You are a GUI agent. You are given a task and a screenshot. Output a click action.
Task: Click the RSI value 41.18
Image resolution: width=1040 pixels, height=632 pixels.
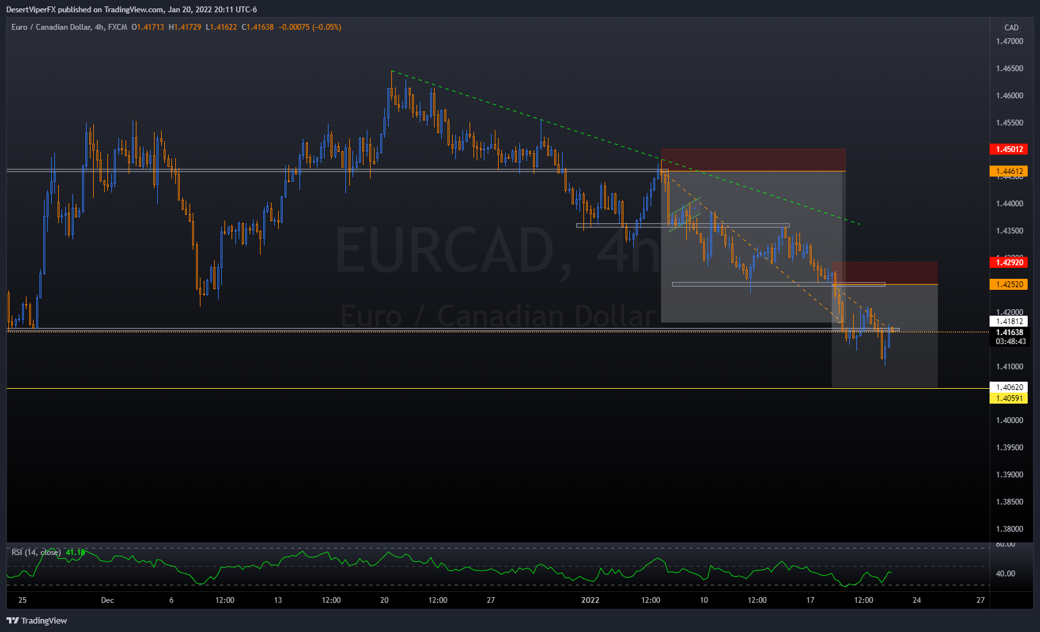click(x=76, y=552)
